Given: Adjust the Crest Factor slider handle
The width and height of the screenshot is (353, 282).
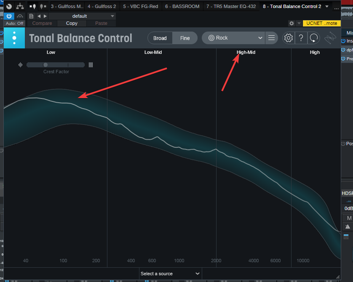Looking at the screenshot, I should 45,65.
